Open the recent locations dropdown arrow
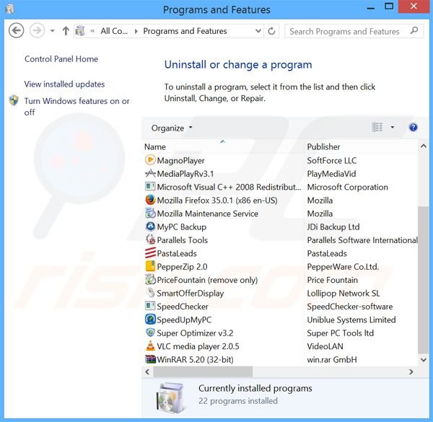Viewport: 433px width, 422px height. pyautogui.click(x=52, y=31)
